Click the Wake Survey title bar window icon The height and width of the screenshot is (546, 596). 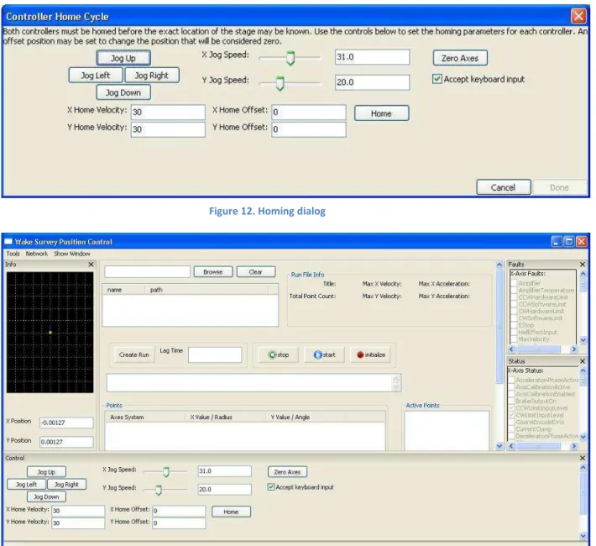pyautogui.click(x=8, y=242)
